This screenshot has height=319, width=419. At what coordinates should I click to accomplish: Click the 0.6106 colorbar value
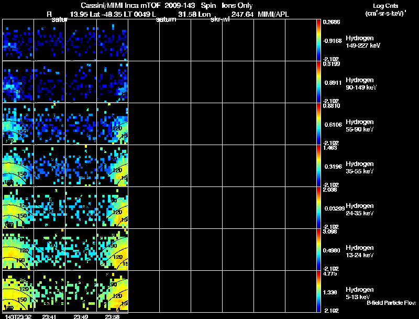click(x=333, y=125)
